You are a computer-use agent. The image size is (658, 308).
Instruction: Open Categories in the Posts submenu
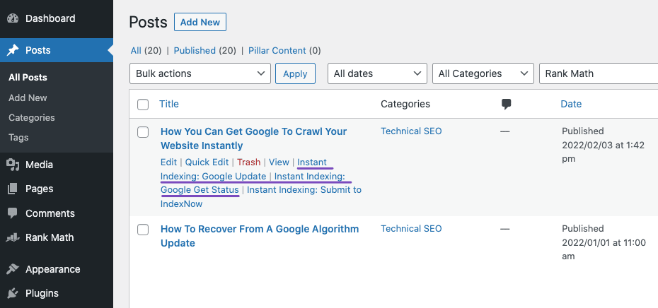tap(32, 118)
